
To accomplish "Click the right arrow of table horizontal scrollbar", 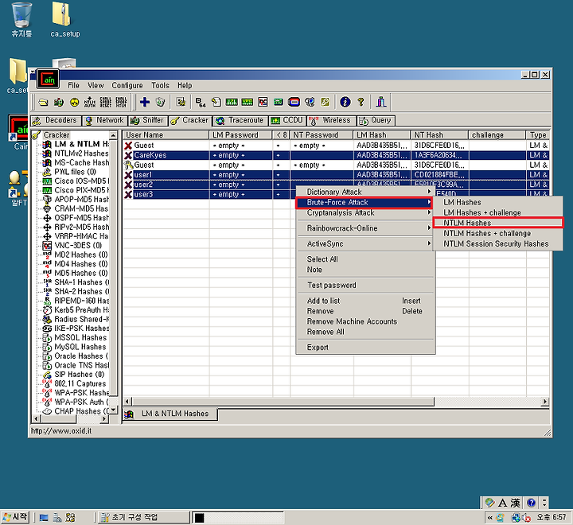I will tap(545, 402).
